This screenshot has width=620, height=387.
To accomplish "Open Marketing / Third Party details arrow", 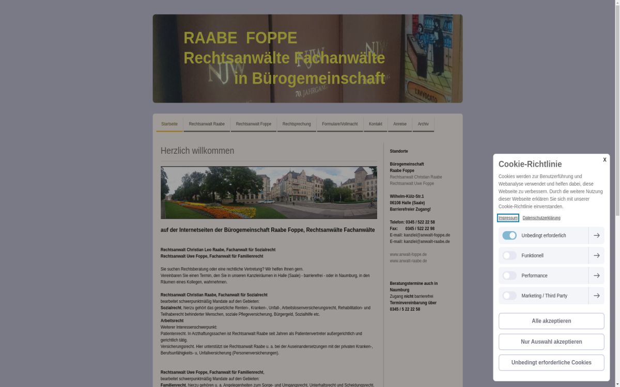I will click(x=596, y=295).
